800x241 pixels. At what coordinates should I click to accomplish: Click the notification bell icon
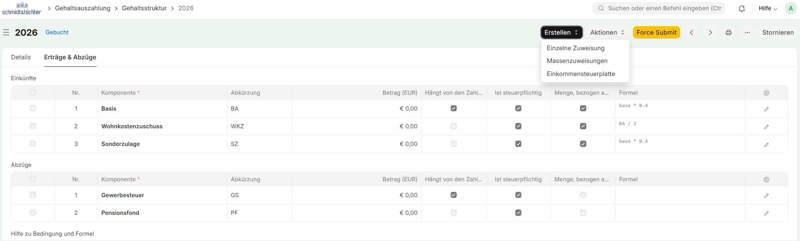click(x=741, y=8)
